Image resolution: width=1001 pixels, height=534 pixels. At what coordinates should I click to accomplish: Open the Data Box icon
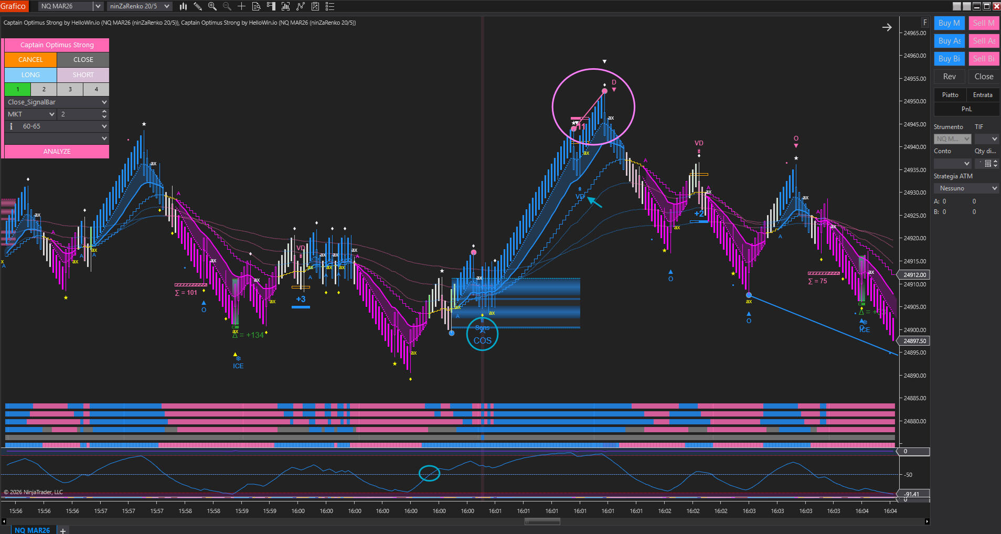coord(257,6)
